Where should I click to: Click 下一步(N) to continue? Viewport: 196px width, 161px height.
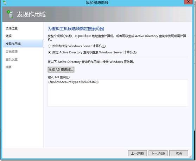158,153
